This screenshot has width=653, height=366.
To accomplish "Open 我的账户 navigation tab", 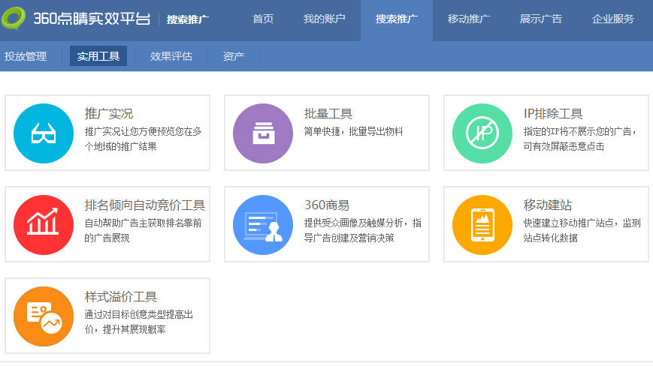I will pos(325,19).
